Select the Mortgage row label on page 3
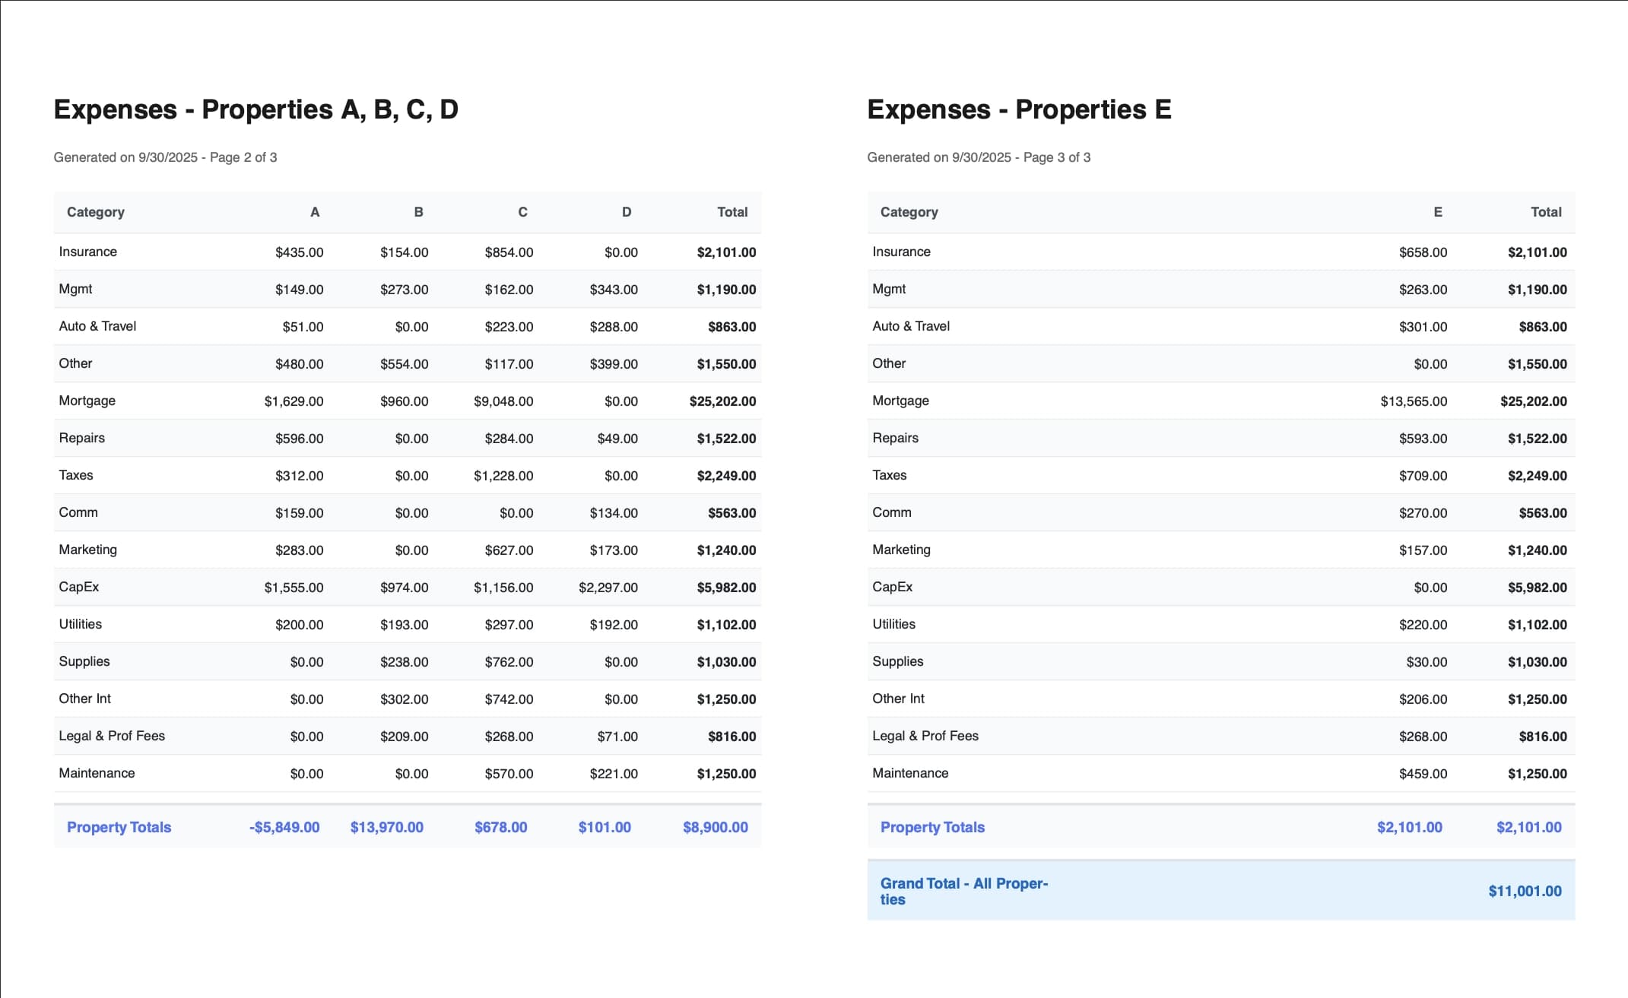This screenshot has width=1628, height=998. pyautogui.click(x=899, y=401)
